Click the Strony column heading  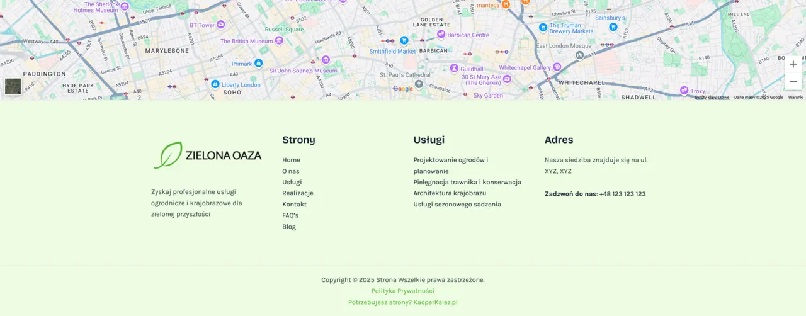pyautogui.click(x=298, y=140)
